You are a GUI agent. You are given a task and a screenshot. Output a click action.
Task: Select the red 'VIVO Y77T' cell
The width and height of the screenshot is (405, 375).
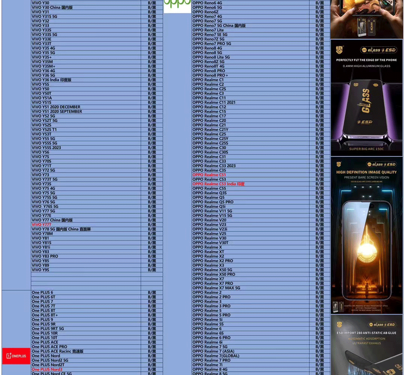tap(86, 225)
